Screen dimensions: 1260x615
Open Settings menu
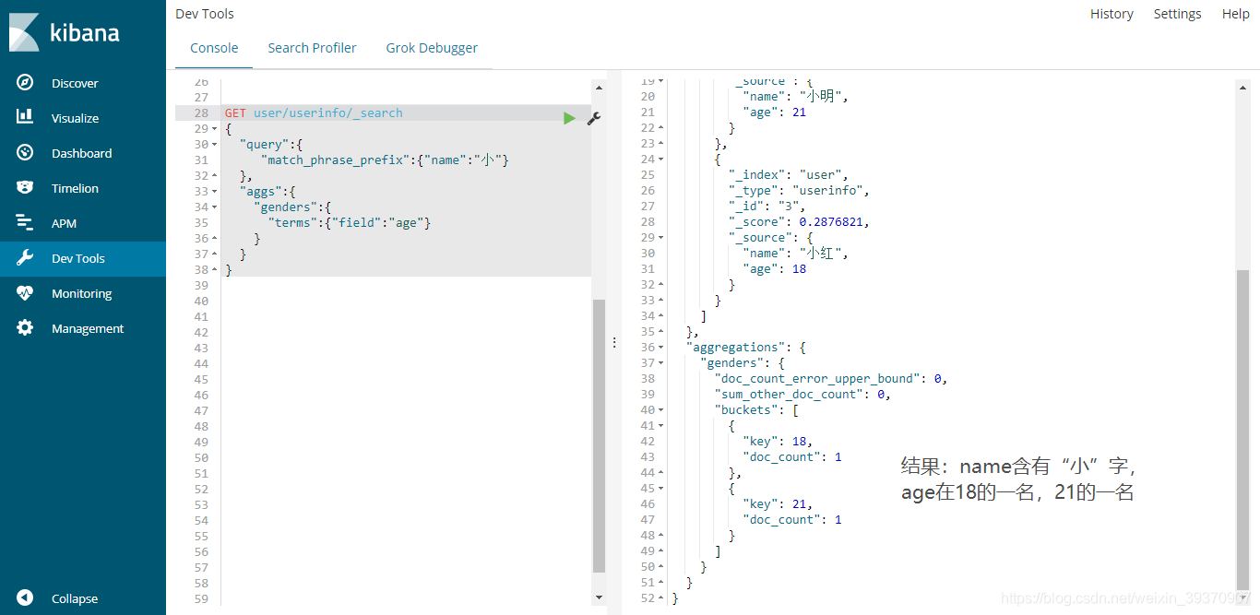click(x=1177, y=14)
